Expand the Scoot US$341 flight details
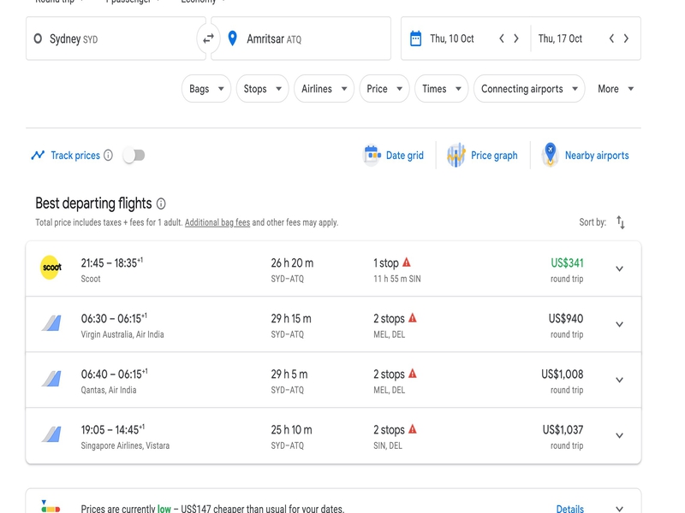 click(619, 268)
